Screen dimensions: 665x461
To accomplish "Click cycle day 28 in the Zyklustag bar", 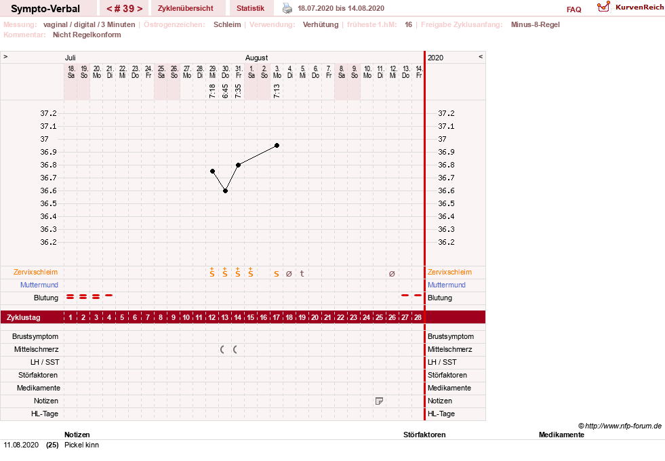I will [418, 317].
